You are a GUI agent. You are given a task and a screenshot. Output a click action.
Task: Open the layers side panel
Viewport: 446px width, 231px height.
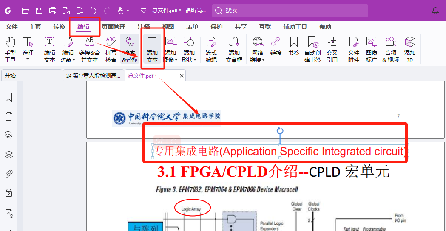[x=9, y=154]
